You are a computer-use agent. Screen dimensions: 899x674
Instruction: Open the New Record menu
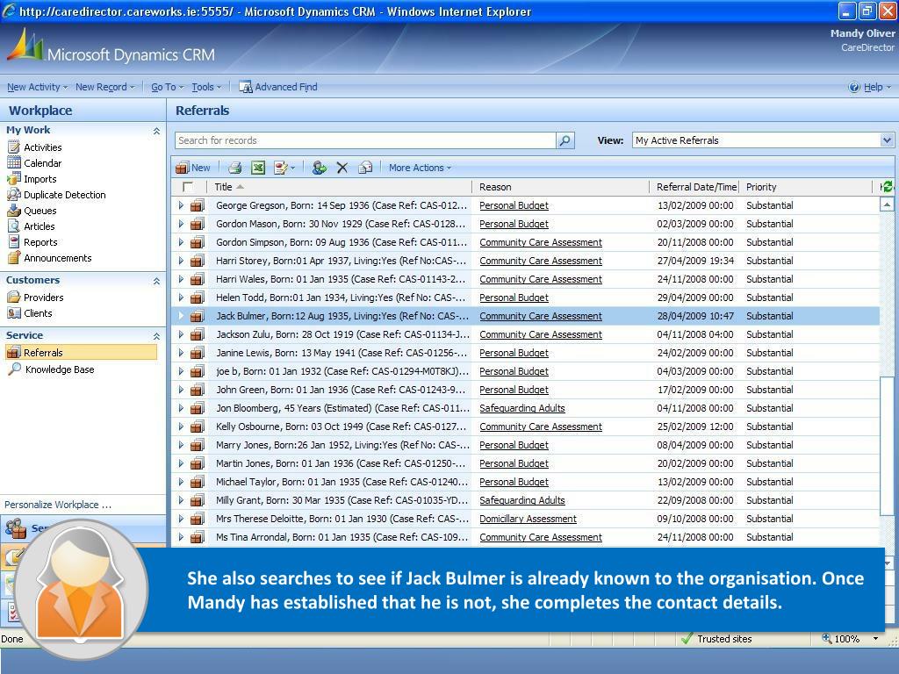pyautogui.click(x=104, y=87)
